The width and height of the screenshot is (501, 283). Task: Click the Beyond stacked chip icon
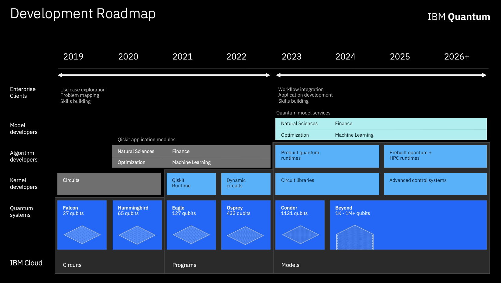[x=355, y=237]
